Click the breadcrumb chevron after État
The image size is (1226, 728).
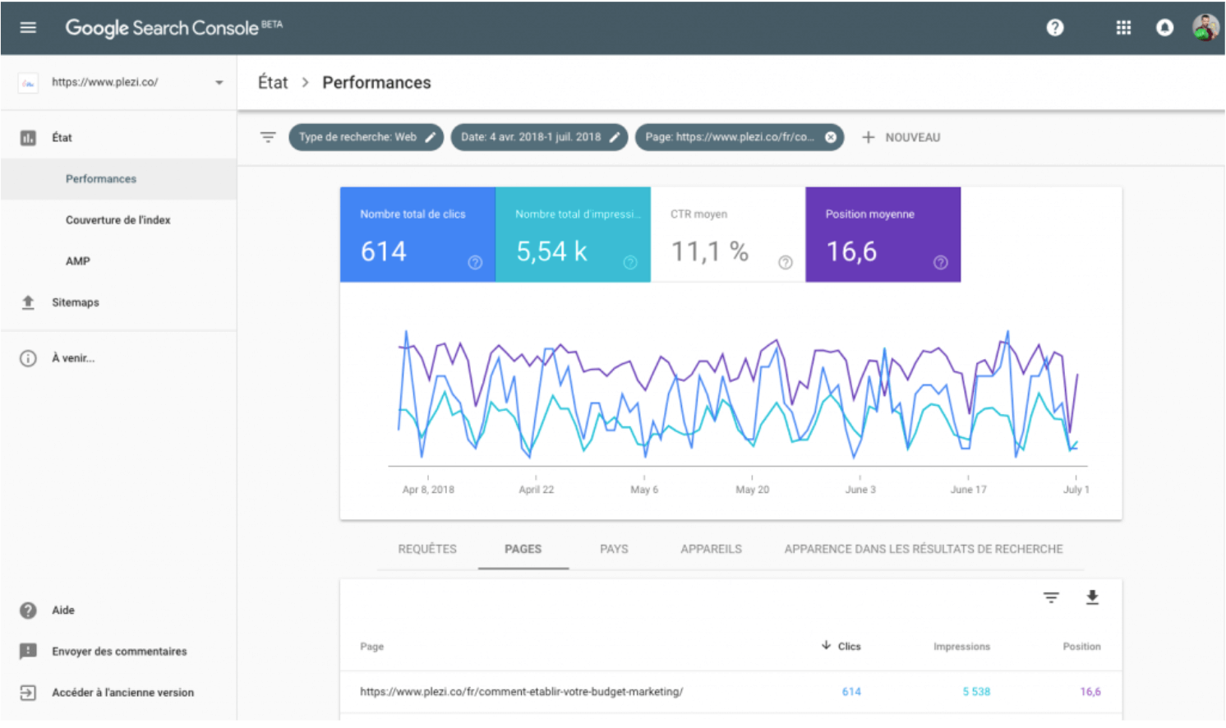point(305,82)
